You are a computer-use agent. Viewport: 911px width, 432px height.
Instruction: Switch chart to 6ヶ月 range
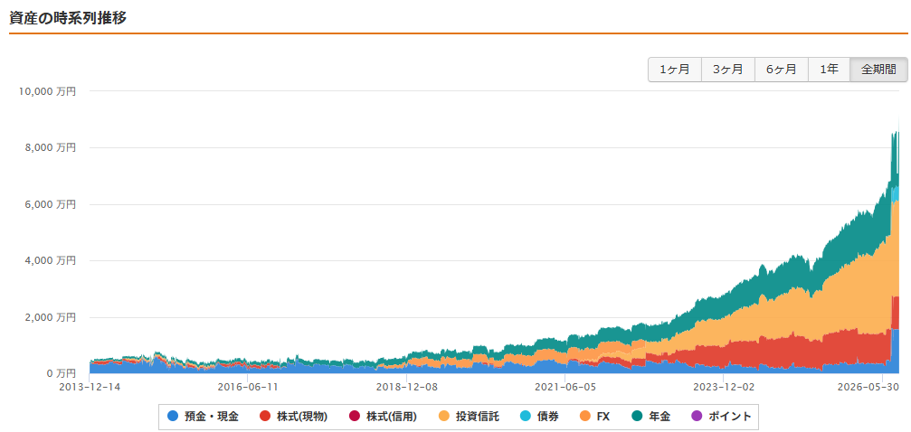[782, 70]
